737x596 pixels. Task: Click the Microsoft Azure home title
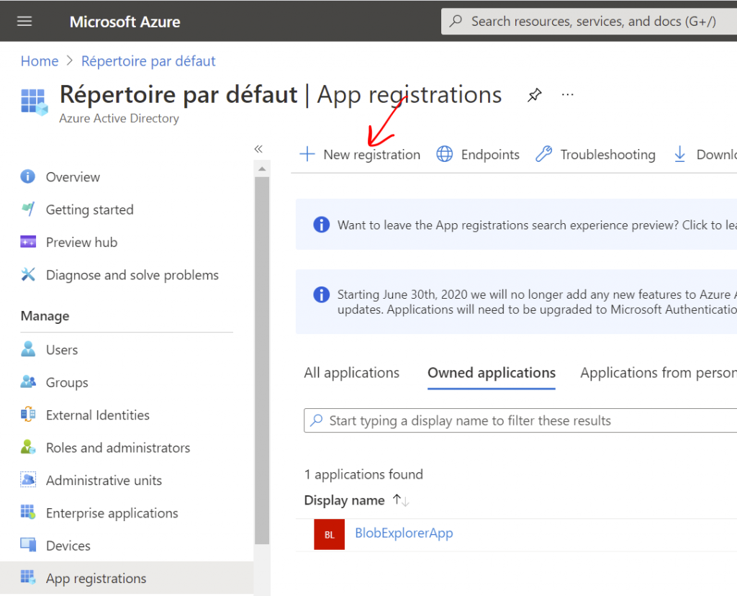coord(125,22)
